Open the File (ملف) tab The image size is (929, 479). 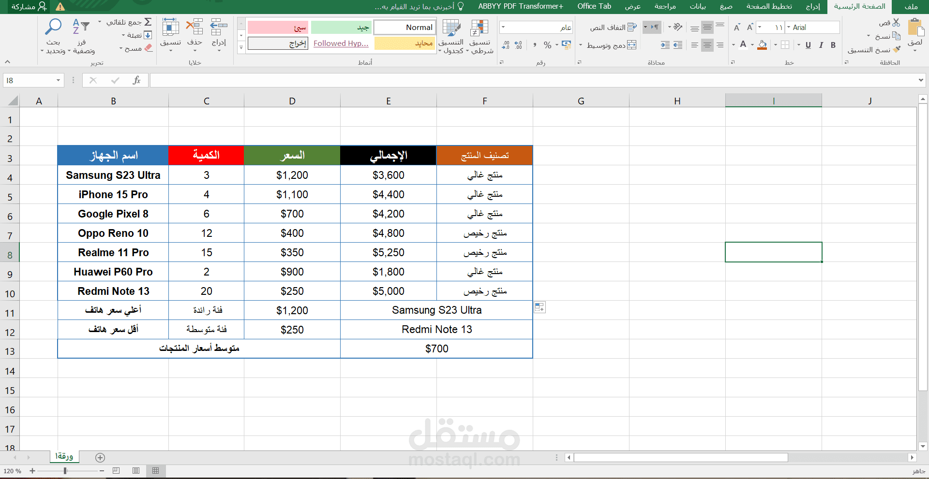911,6
